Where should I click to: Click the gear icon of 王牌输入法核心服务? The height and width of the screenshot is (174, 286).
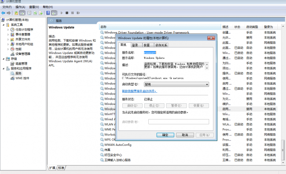[x=102, y=160]
